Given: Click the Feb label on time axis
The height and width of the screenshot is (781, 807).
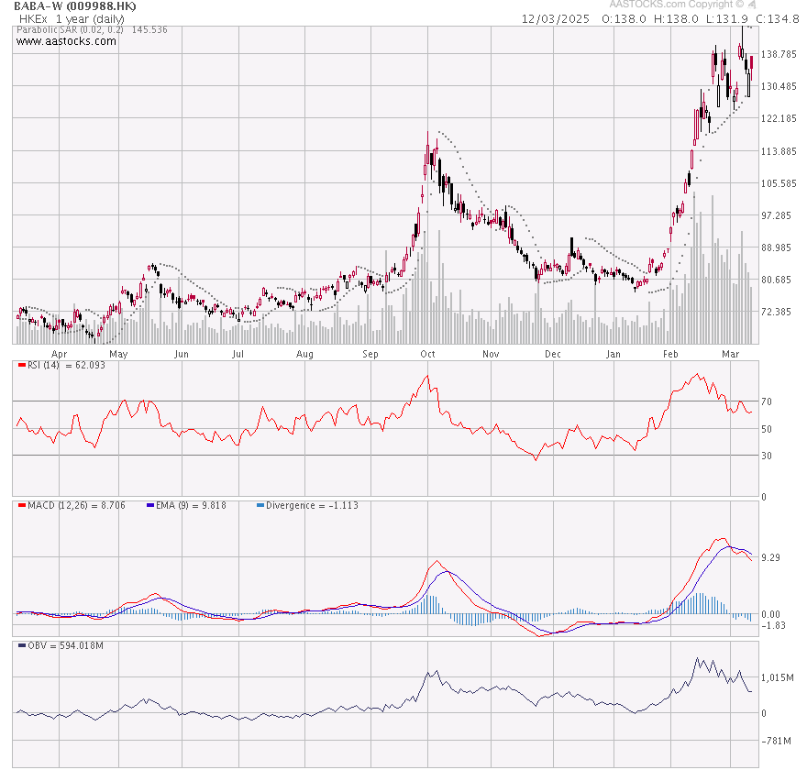Looking at the screenshot, I should tap(670, 353).
